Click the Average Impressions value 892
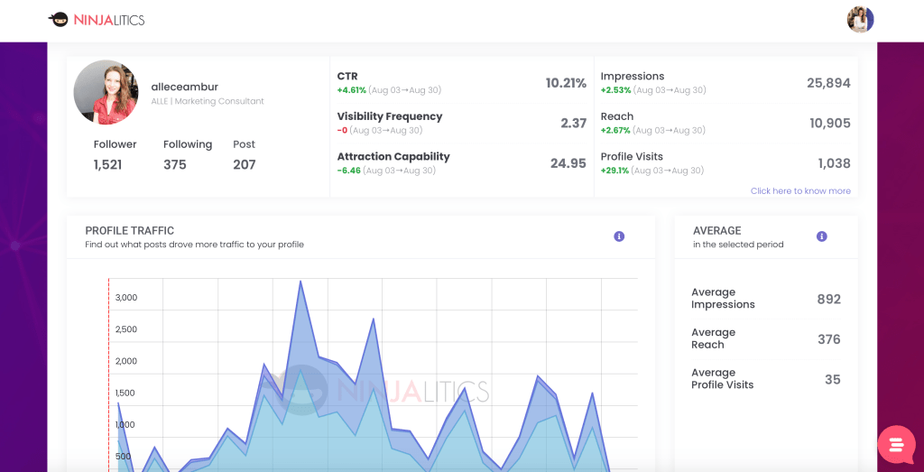This screenshot has width=924, height=472. tap(828, 299)
